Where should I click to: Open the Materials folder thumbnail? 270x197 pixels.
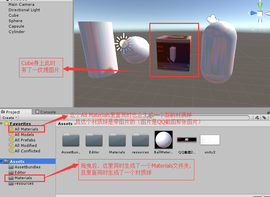117,140
